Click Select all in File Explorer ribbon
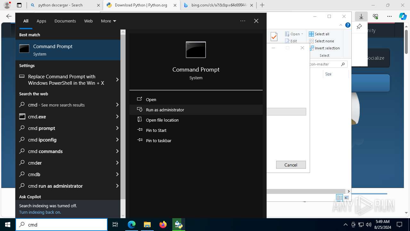This screenshot has width=410, height=231. [319, 34]
